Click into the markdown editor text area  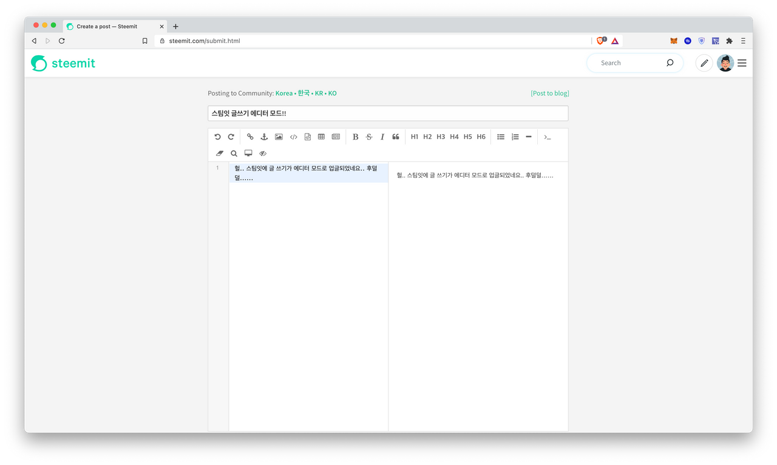(308, 296)
